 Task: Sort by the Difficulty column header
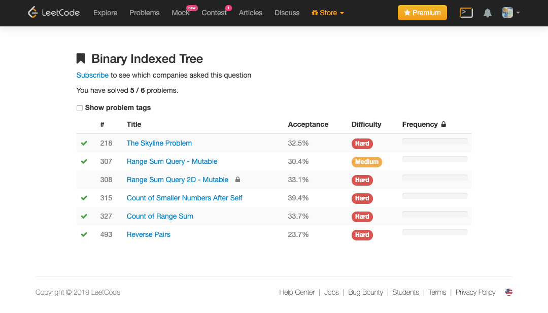coord(366,124)
